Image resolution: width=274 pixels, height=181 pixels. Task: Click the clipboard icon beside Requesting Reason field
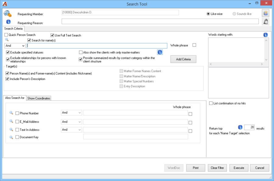pos(265,22)
